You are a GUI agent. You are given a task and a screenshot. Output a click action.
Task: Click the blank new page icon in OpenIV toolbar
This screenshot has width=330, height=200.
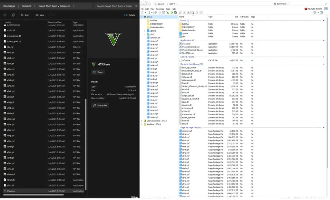click(142, 13)
